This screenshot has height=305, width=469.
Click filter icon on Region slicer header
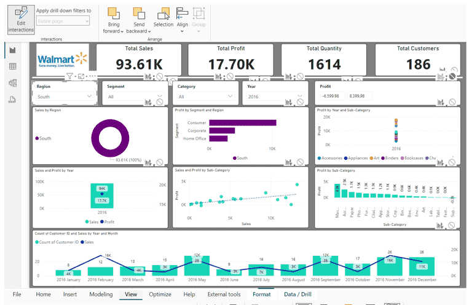(69, 76)
